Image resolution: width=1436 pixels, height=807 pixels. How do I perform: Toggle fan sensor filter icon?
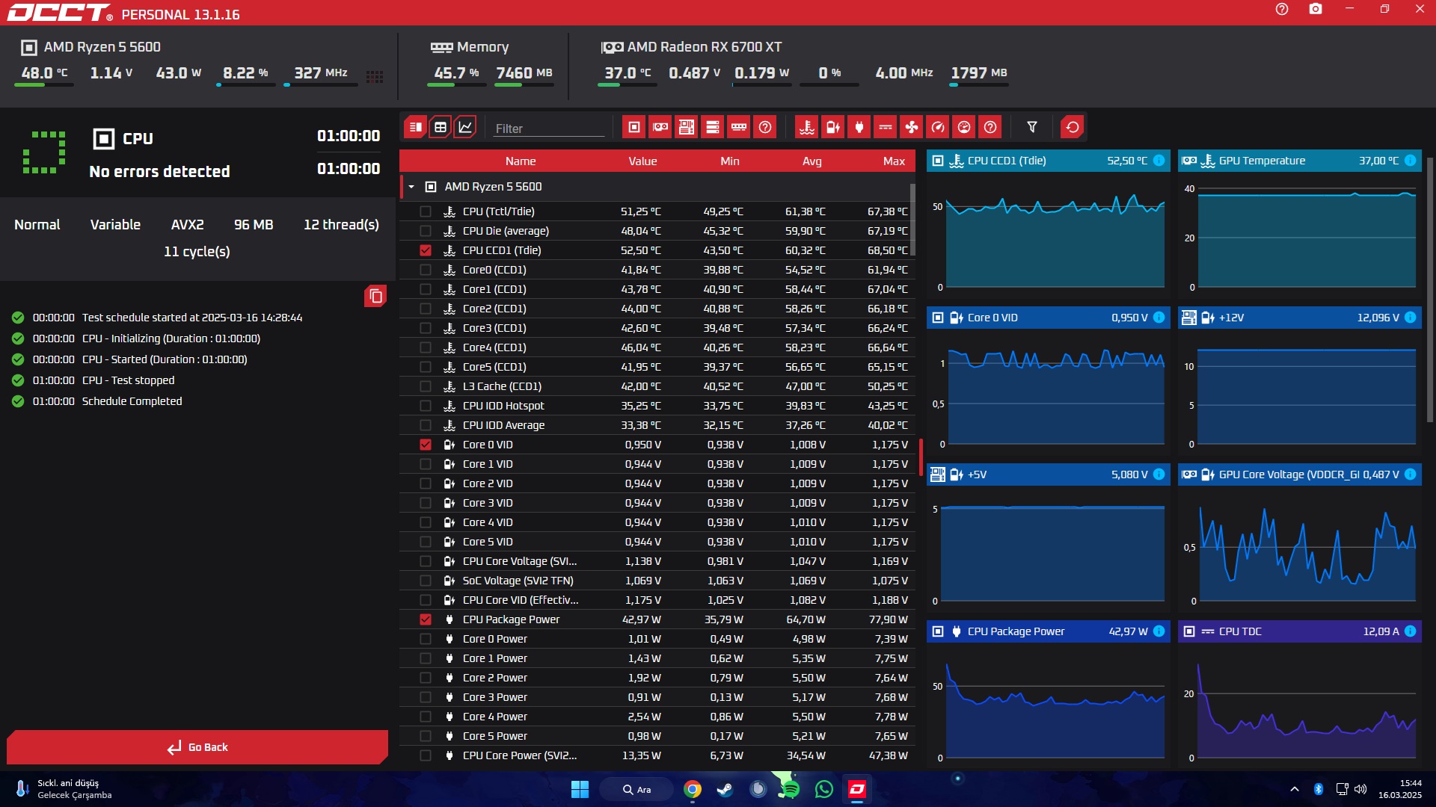pyautogui.click(x=912, y=127)
